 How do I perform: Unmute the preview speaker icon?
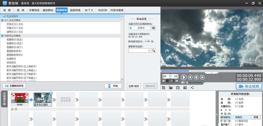coord(183,83)
